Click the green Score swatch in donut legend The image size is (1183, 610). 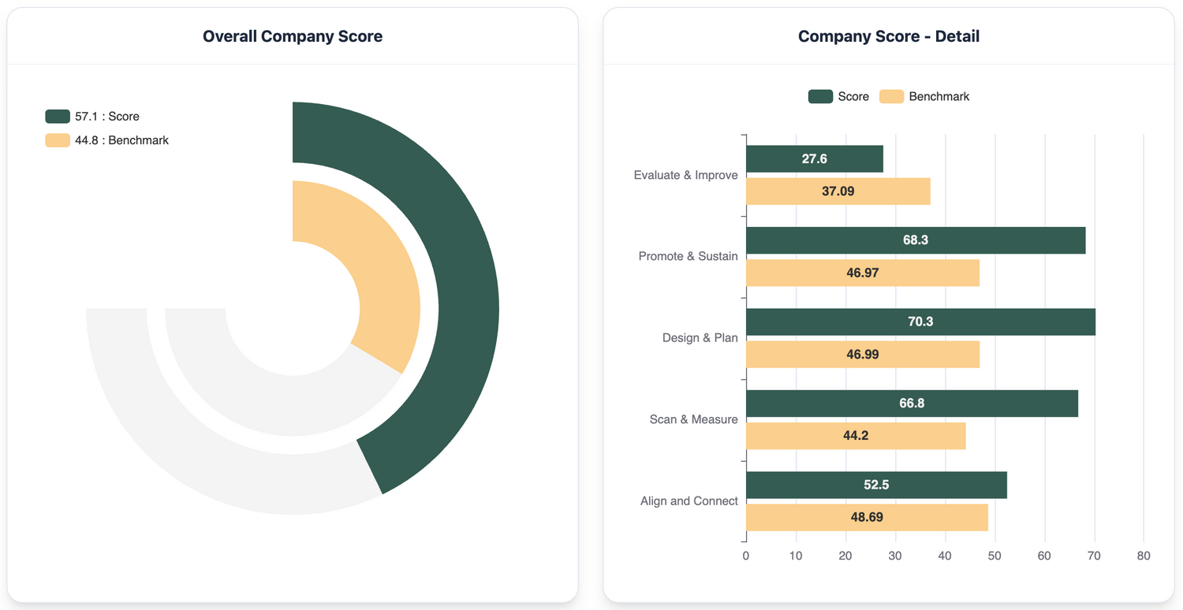pyautogui.click(x=58, y=117)
